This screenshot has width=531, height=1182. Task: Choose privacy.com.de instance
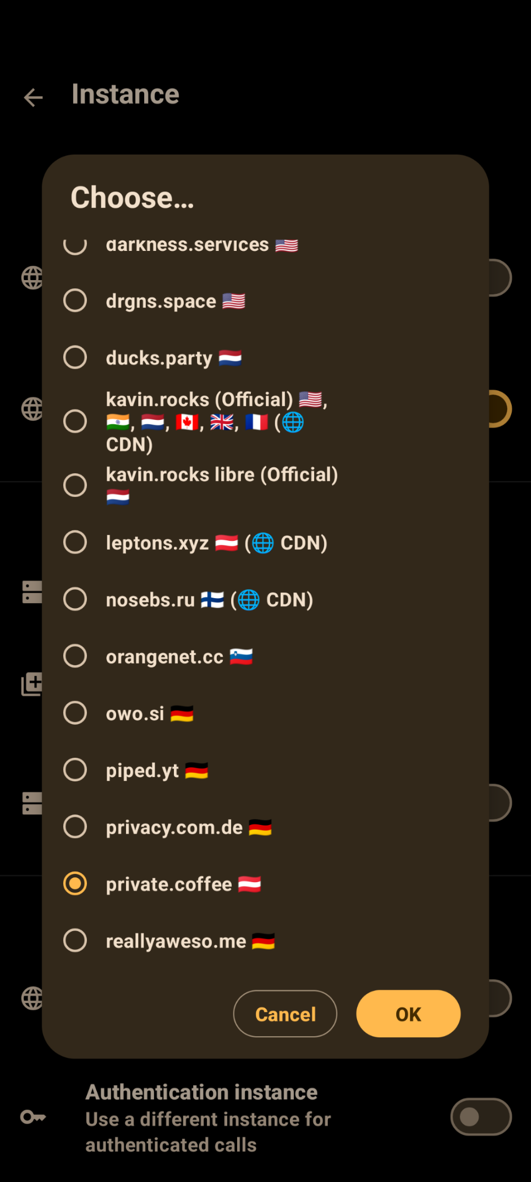[75, 827]
